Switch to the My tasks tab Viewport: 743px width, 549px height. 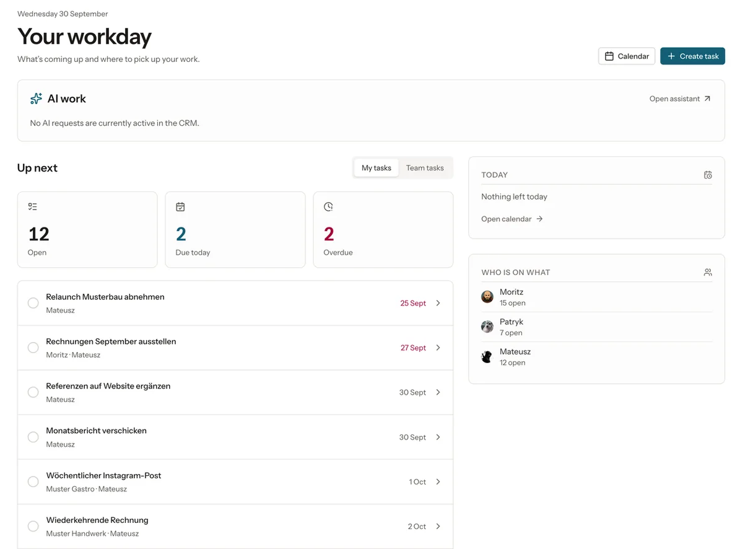coord(376,168)
